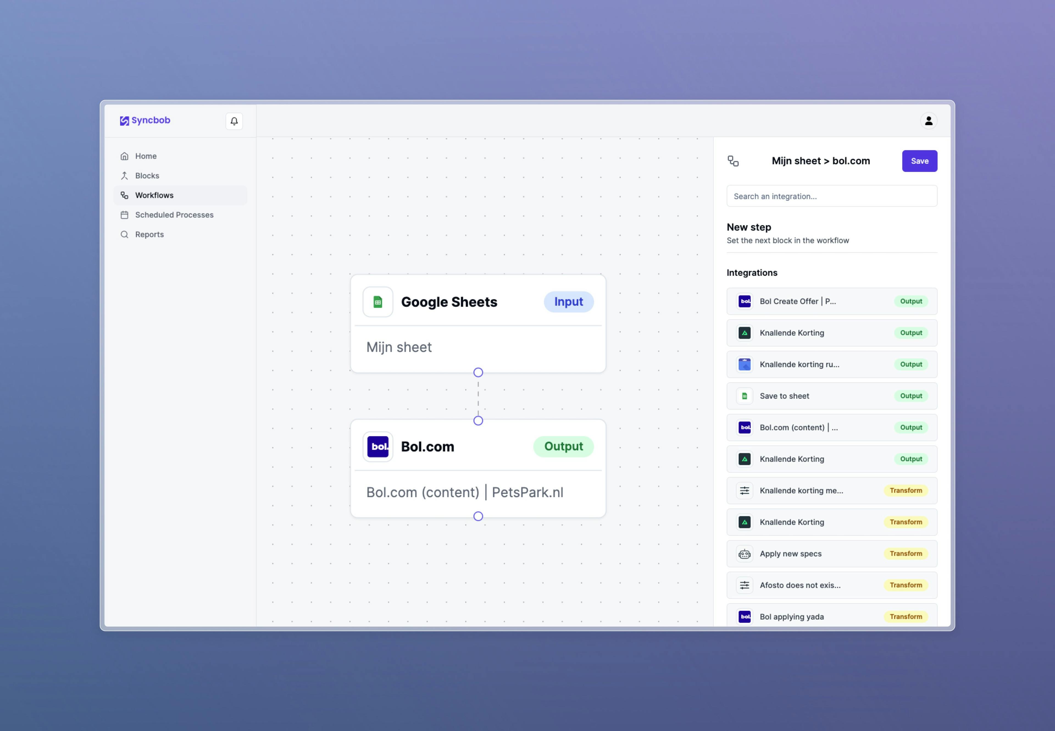Image resolution: width=1055 pixels, height=731 pixels.
Task: Click the Save to sheet integration icon
Action: click(x=744, y=396)
